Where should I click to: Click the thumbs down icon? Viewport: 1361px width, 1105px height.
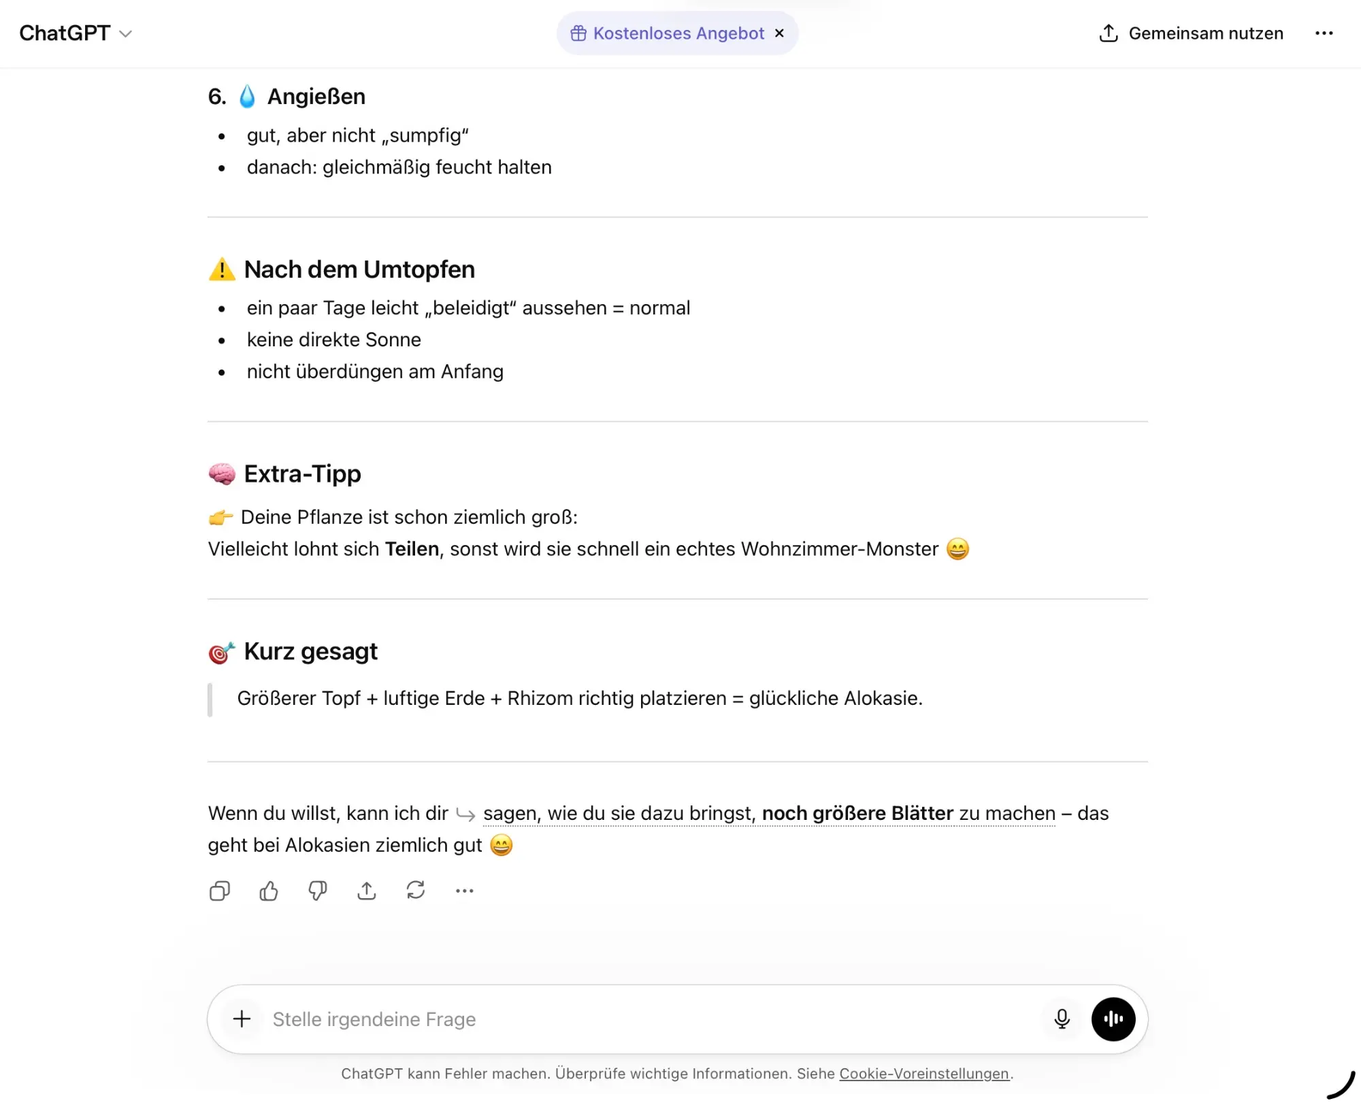coord(318,891)
